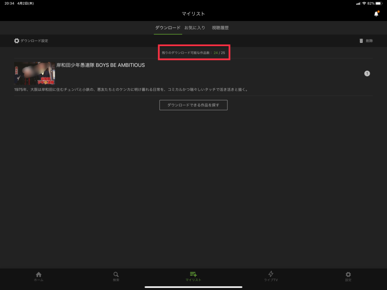Screen dimensions: 387x290
Task: Open search via magnifier icon
Action: tap(116, 274)
